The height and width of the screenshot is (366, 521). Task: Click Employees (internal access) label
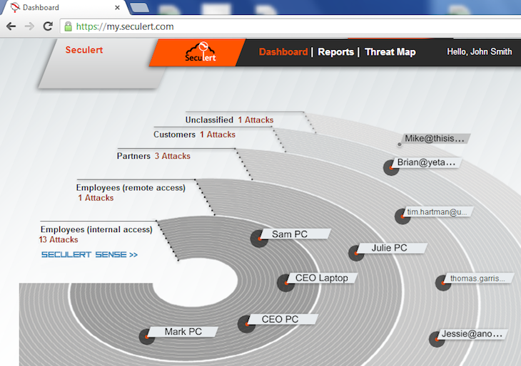[96, 229]
